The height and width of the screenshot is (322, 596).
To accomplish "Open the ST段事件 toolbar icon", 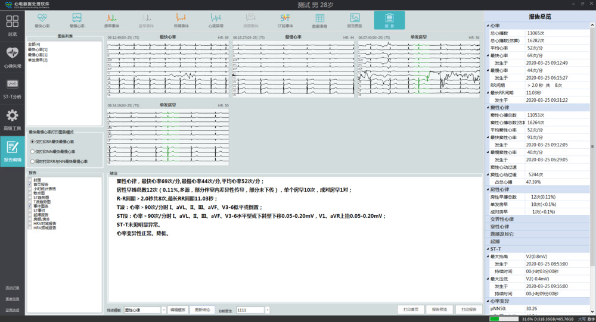I will (285, 20).
